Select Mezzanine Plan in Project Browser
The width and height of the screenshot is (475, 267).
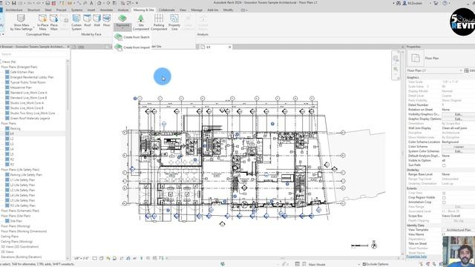21,88
